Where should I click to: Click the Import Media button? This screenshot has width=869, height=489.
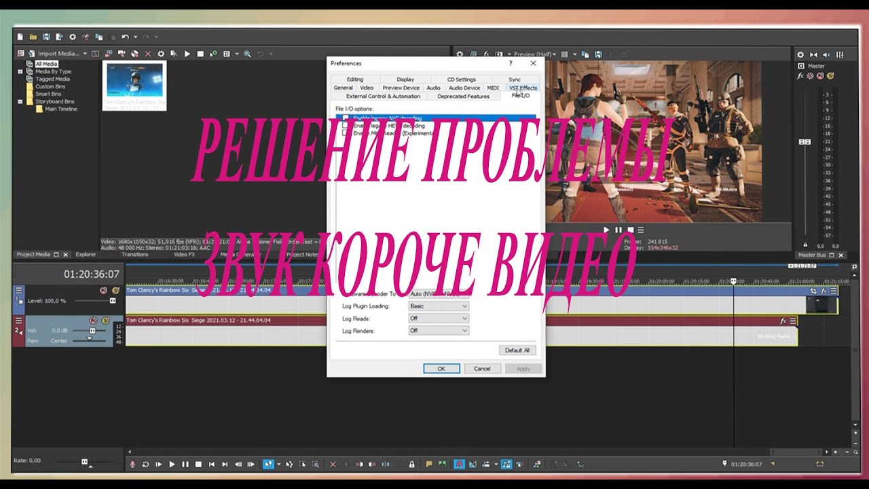tap(54, 54)
